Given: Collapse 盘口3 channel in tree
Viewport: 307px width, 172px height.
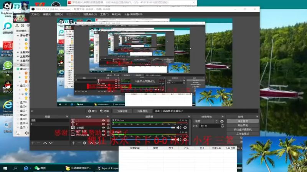Looking at the screenshot, I should click(x=18, y=85).
